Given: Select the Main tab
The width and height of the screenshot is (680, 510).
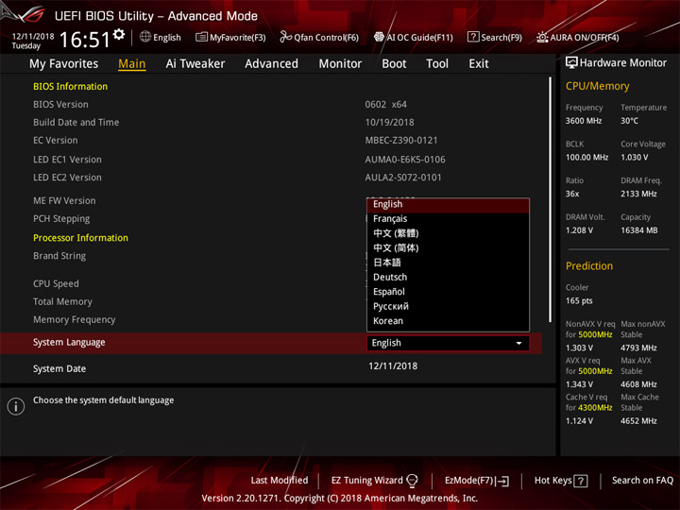Looking at the screenshot, I should coord(132,64).
